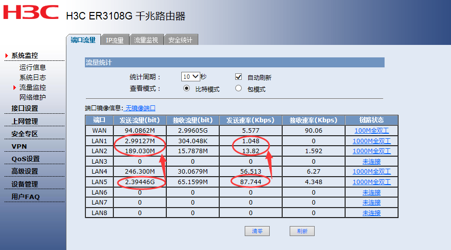Click the LAN2 port cell
This screenshot has height=250, width=451.
pyautogui.click(x=99, y=151)
